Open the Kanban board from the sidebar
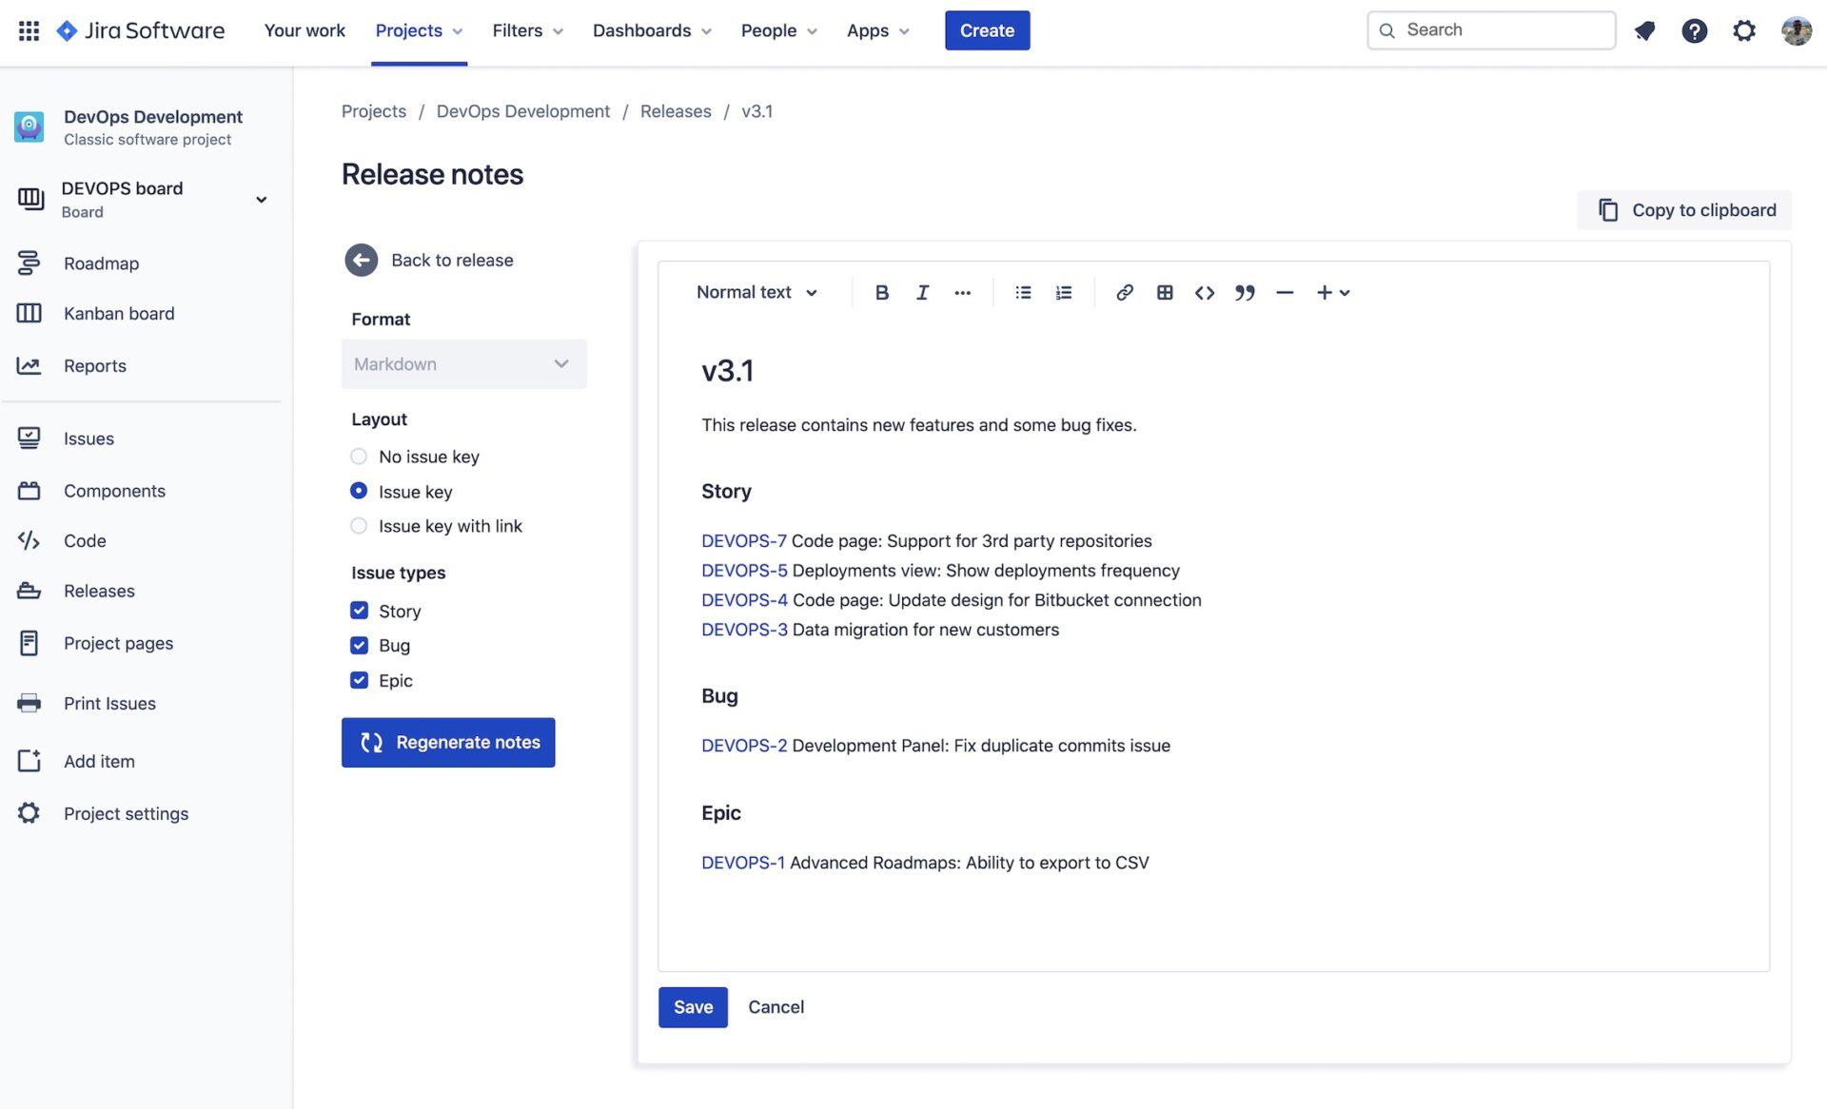This screenshot has height=1109, width=1827. click(x=118, y=313)
